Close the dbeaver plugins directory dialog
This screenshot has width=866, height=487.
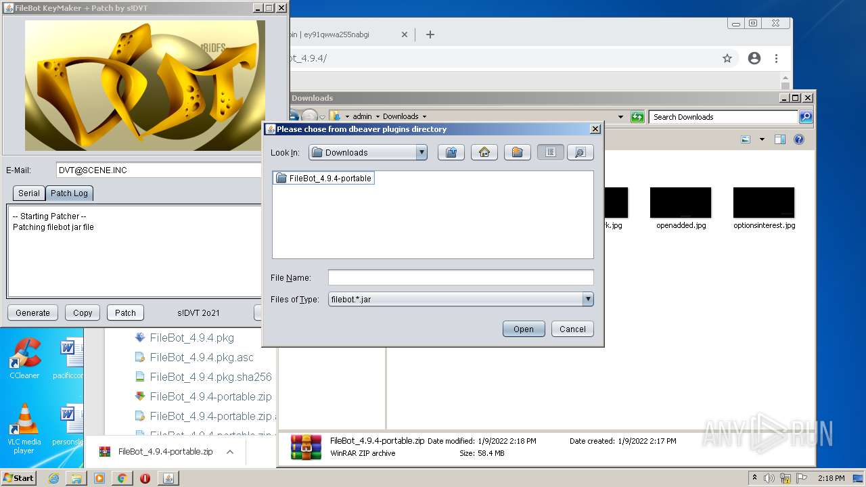[595, 129]
